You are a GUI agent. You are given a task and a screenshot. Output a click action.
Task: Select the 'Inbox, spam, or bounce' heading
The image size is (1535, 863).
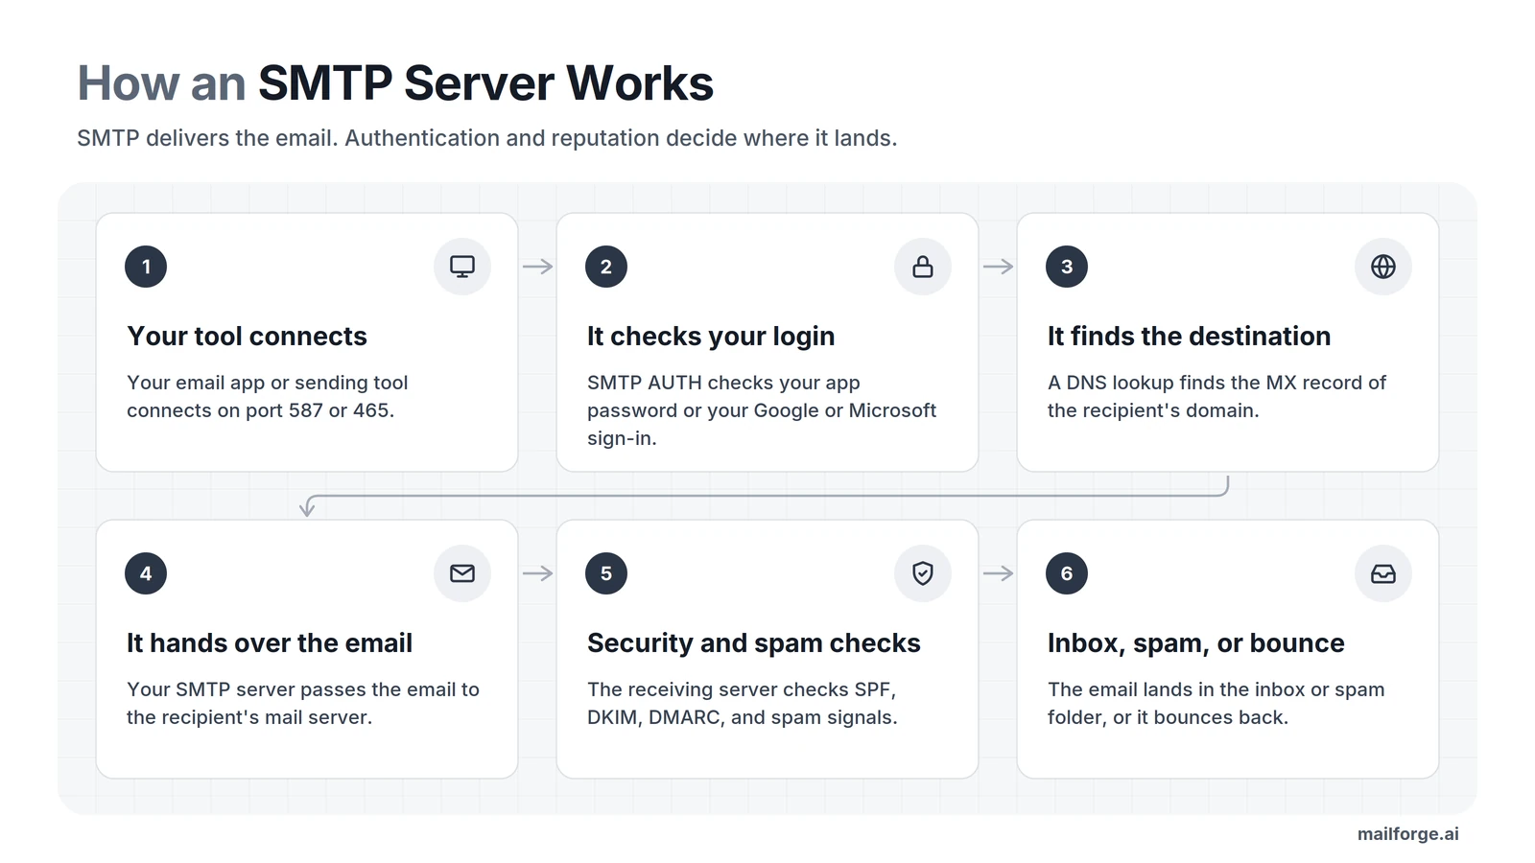1196,643
